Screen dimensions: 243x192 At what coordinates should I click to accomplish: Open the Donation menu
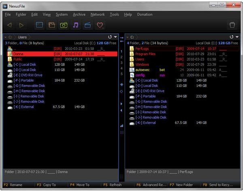tap(145, 15)
